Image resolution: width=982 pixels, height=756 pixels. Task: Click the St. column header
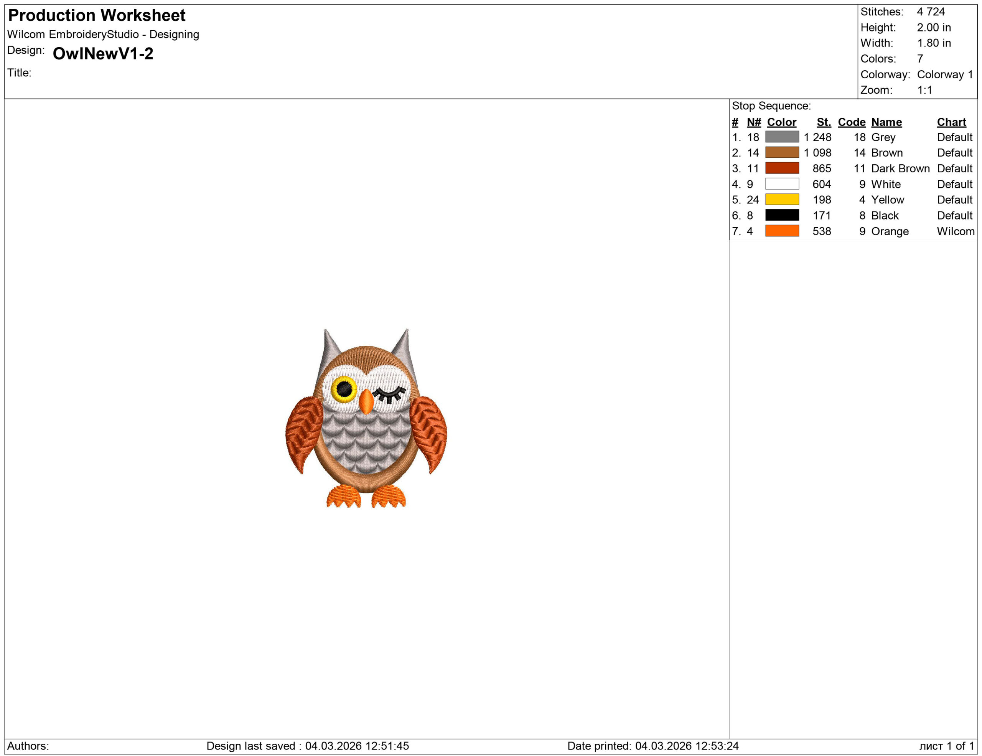click(x=825, y=122)
